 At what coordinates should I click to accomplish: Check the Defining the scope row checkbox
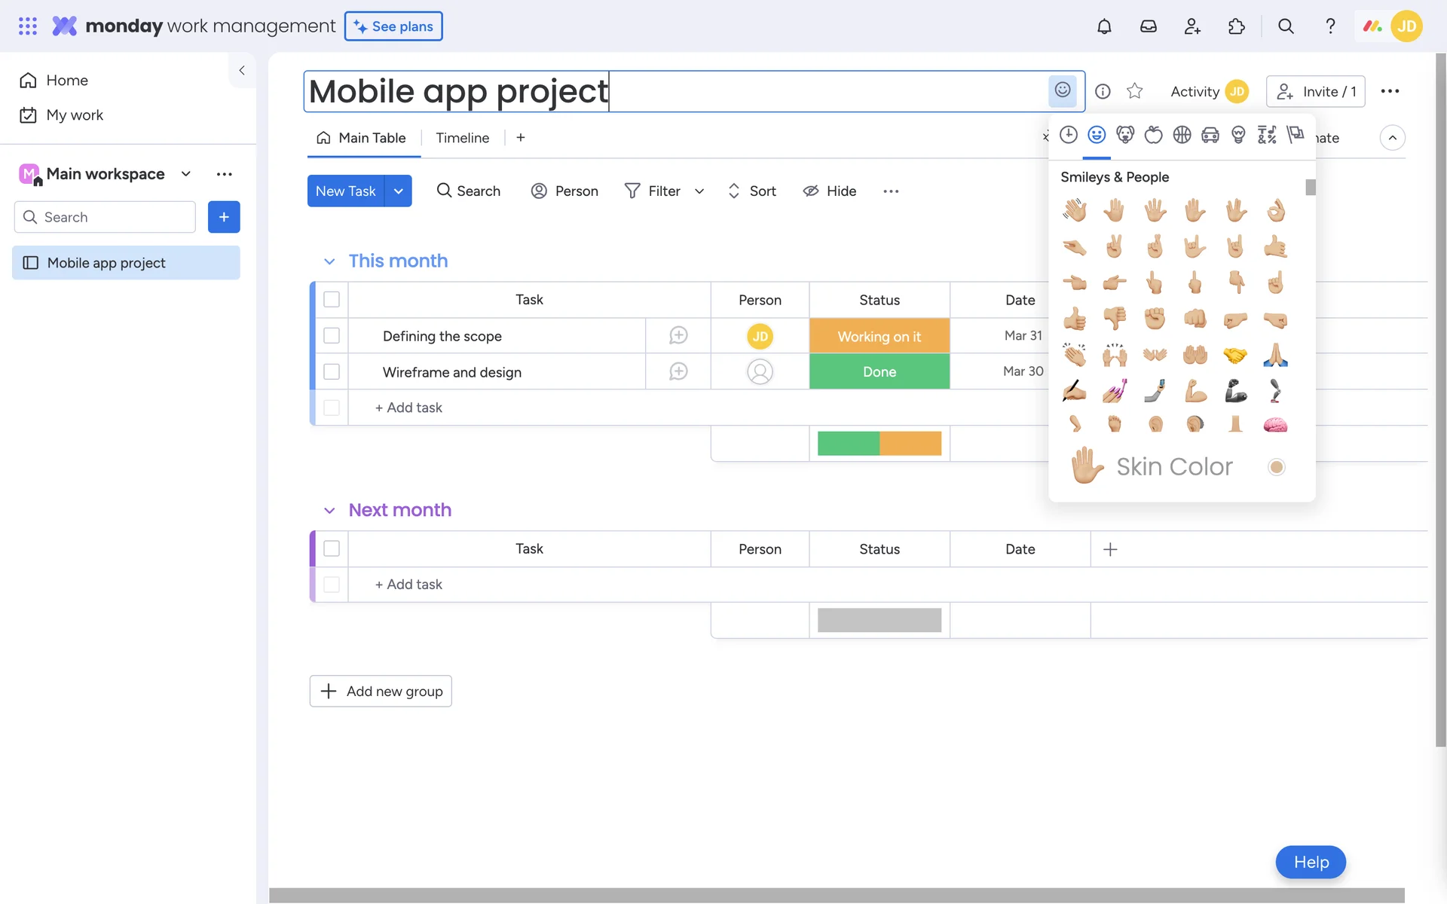tap(332, 336)
